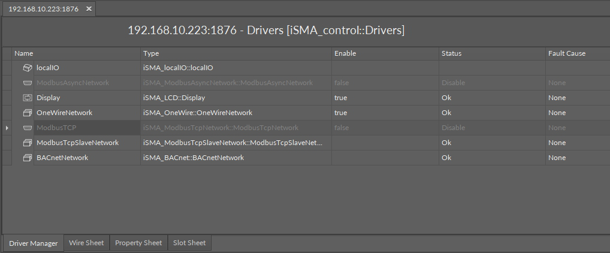
Task: Click the Enable value of the Display row
Action: [340, 98]
